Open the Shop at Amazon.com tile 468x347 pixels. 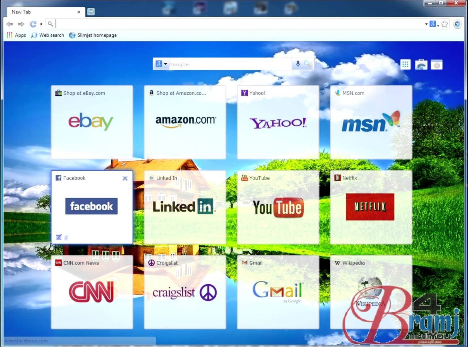coord(185,122)
